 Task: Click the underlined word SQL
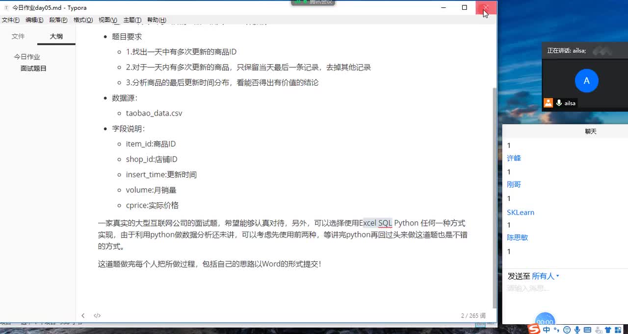(x=385, y=223)
